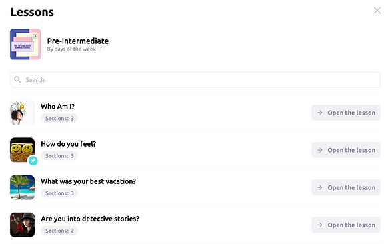Click arrow icon on vacation lesson button
Image resolution: width=390 pixels, height=244 pixels.
pyautogui.click(x=320, y=187)
